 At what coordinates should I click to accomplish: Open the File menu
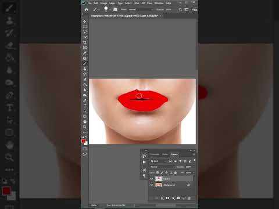click(x=90, y=3)
